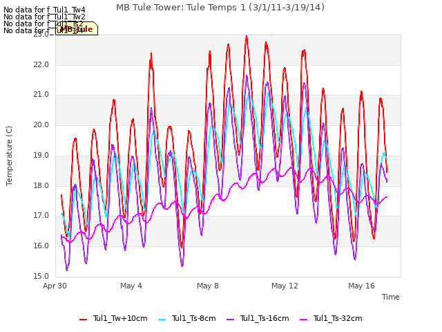Click the May 4 x-axis tick label
442x332 pixels.
(x=131, y=286)
